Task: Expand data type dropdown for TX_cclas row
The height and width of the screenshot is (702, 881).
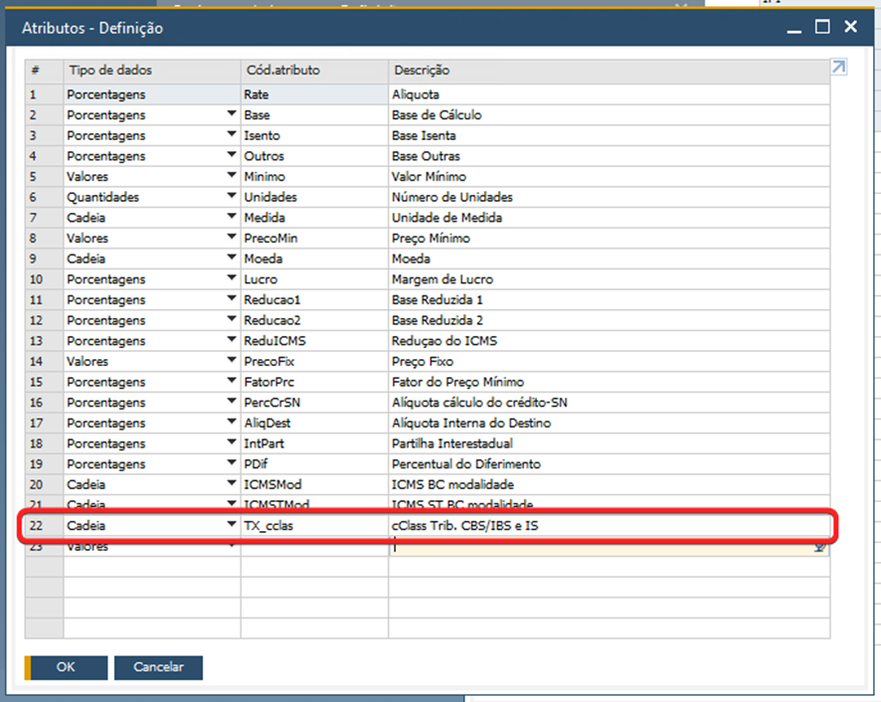Action: tap(231, 525)
